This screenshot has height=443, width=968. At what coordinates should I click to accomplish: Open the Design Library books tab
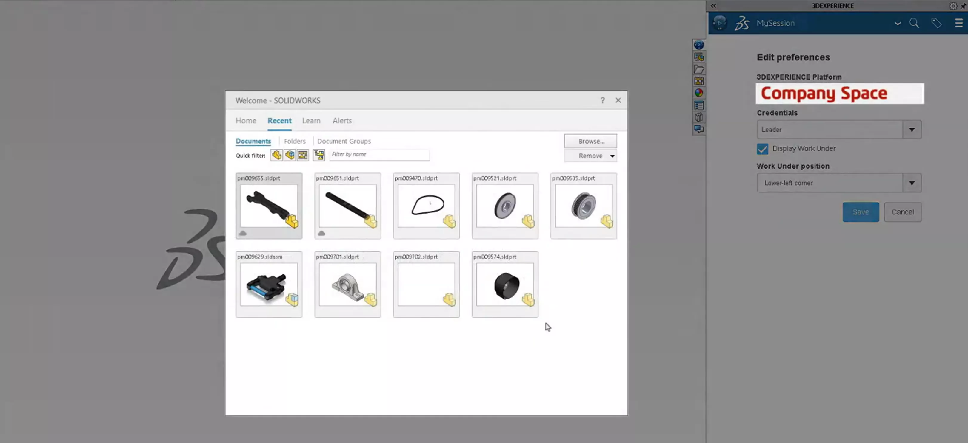coord(698,117)
